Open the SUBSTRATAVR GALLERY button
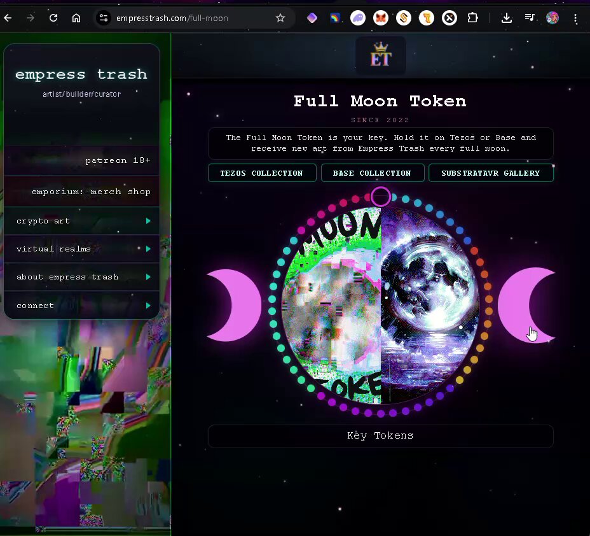 (491, 173)
